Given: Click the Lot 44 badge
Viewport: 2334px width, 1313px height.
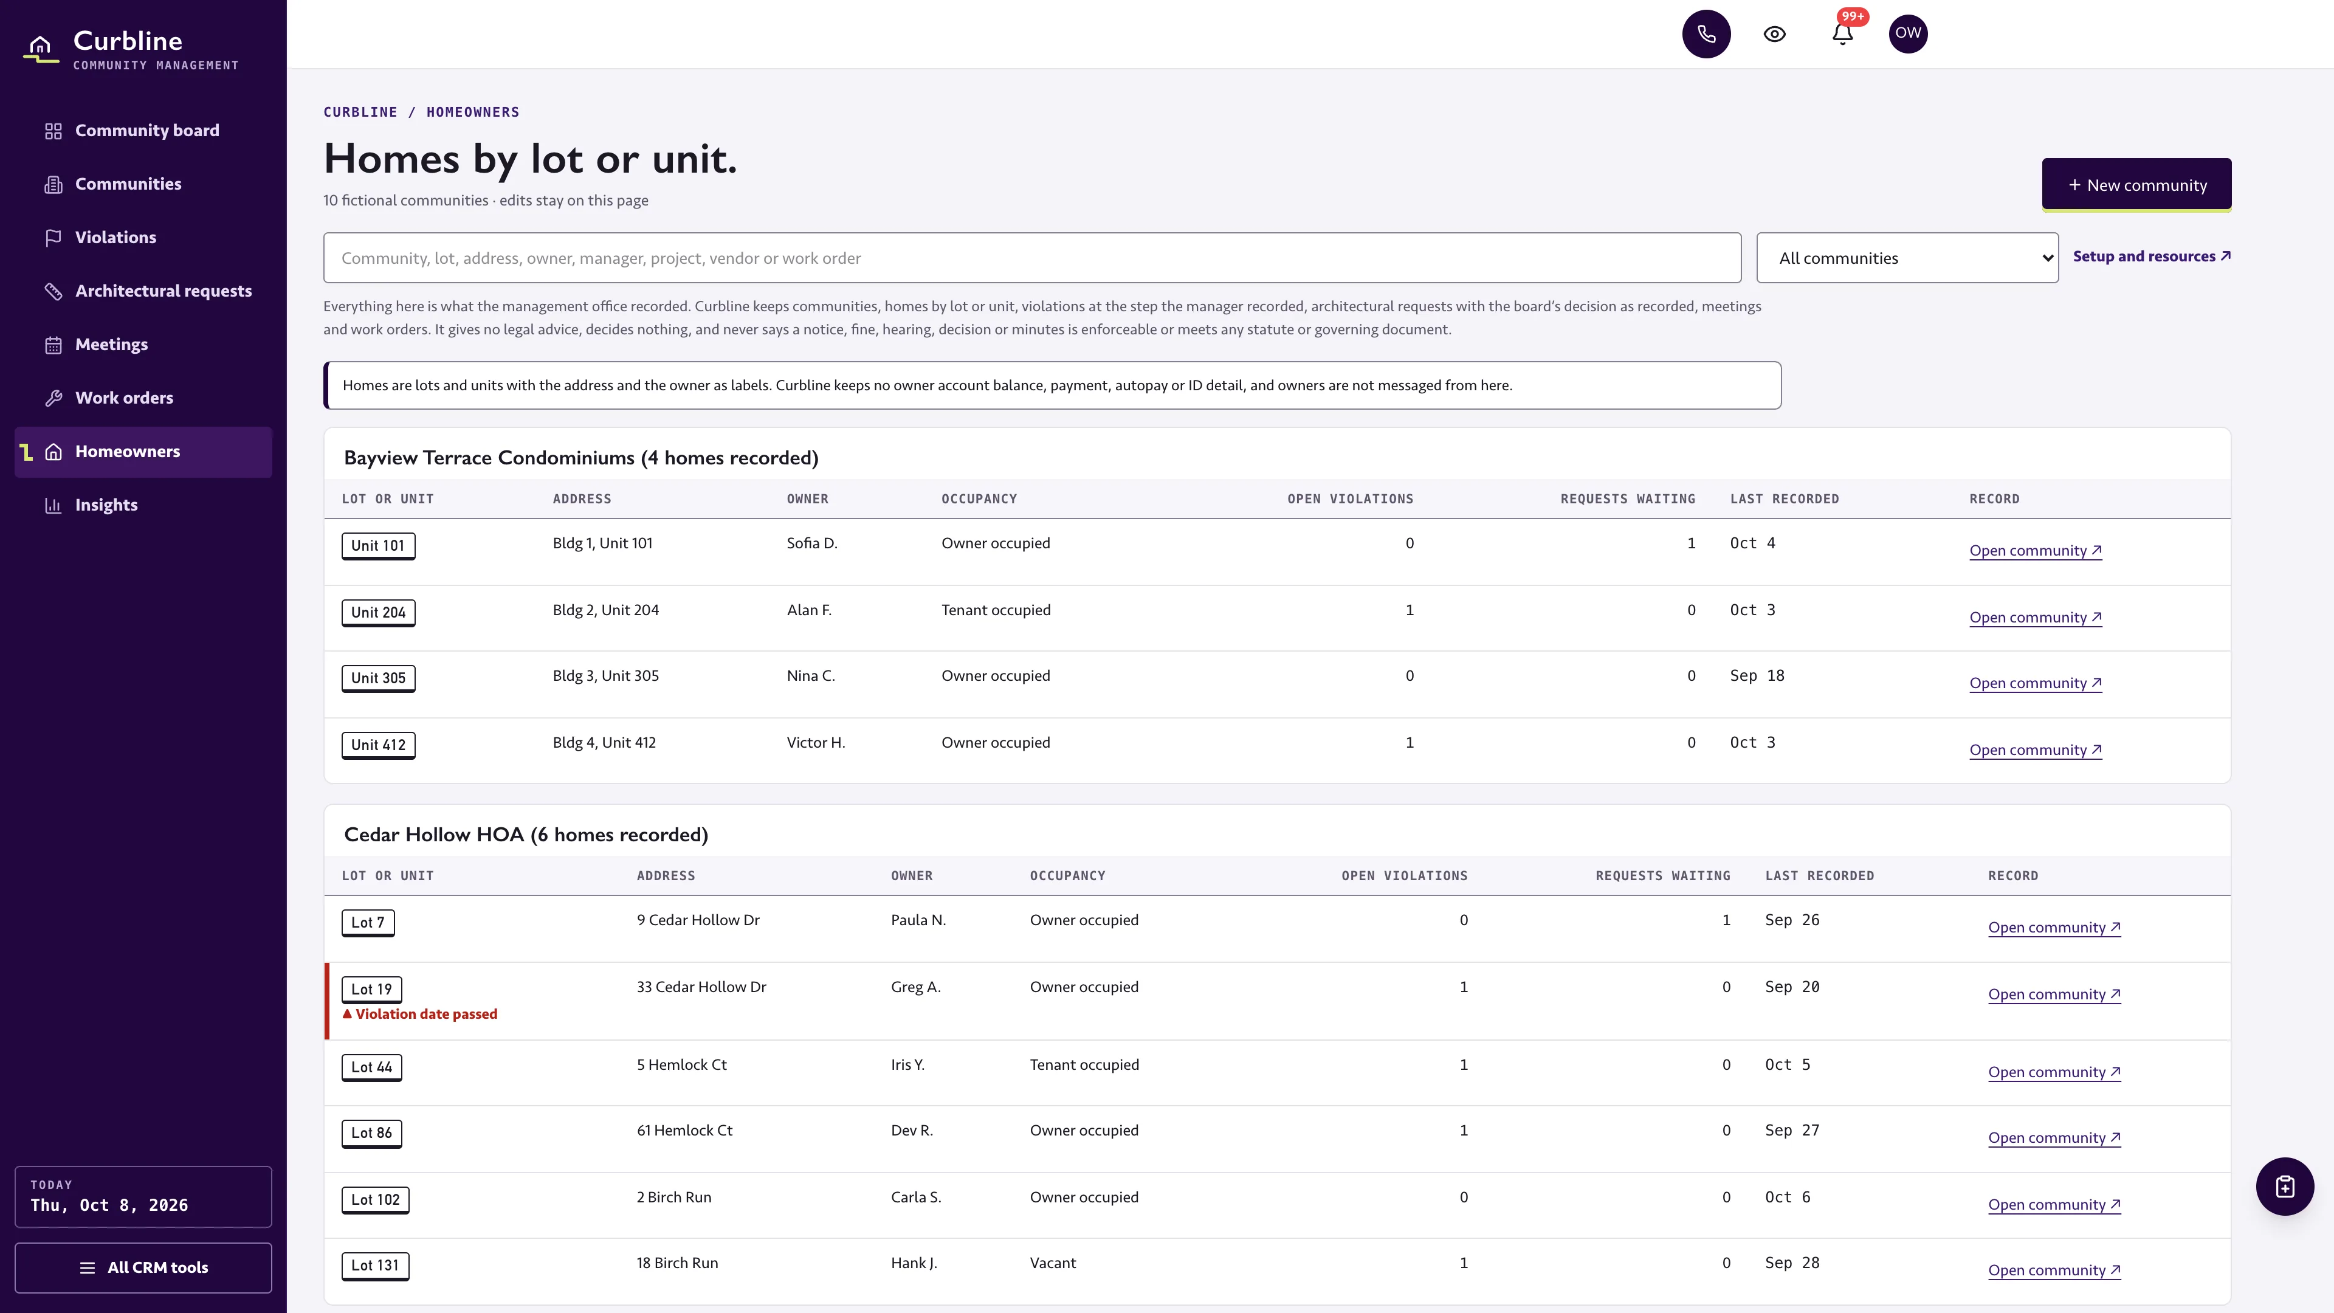Looking at the screenshot, I should [x=371, y=1067].
